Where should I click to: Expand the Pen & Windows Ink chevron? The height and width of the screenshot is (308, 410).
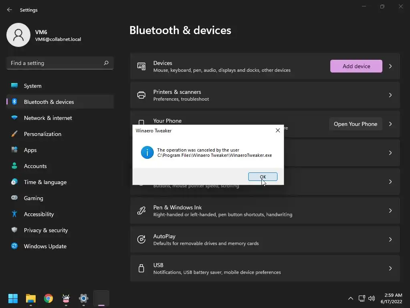point(390,211)
